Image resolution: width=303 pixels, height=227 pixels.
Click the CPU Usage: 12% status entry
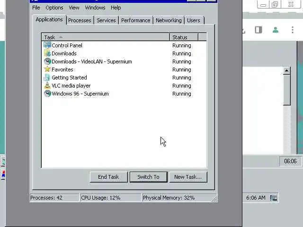coord(110,198)
